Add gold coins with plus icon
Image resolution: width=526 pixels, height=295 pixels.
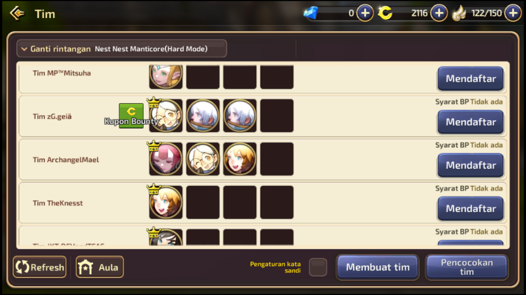point(439,13)
